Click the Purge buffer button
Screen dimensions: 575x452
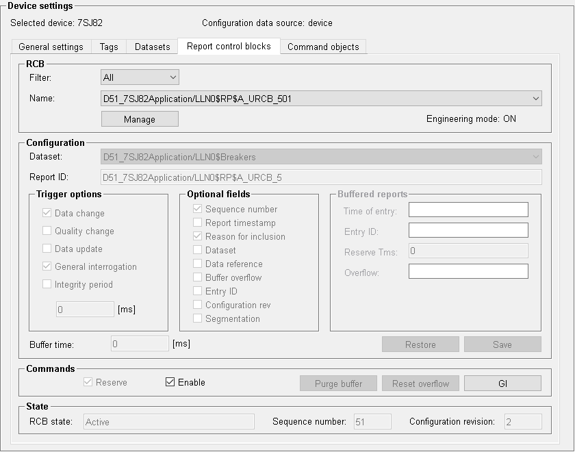338,384
